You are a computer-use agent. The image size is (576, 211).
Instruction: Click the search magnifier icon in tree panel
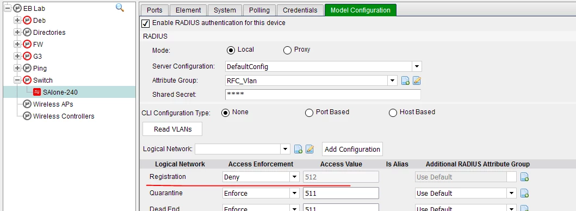(x=120, y=8)
